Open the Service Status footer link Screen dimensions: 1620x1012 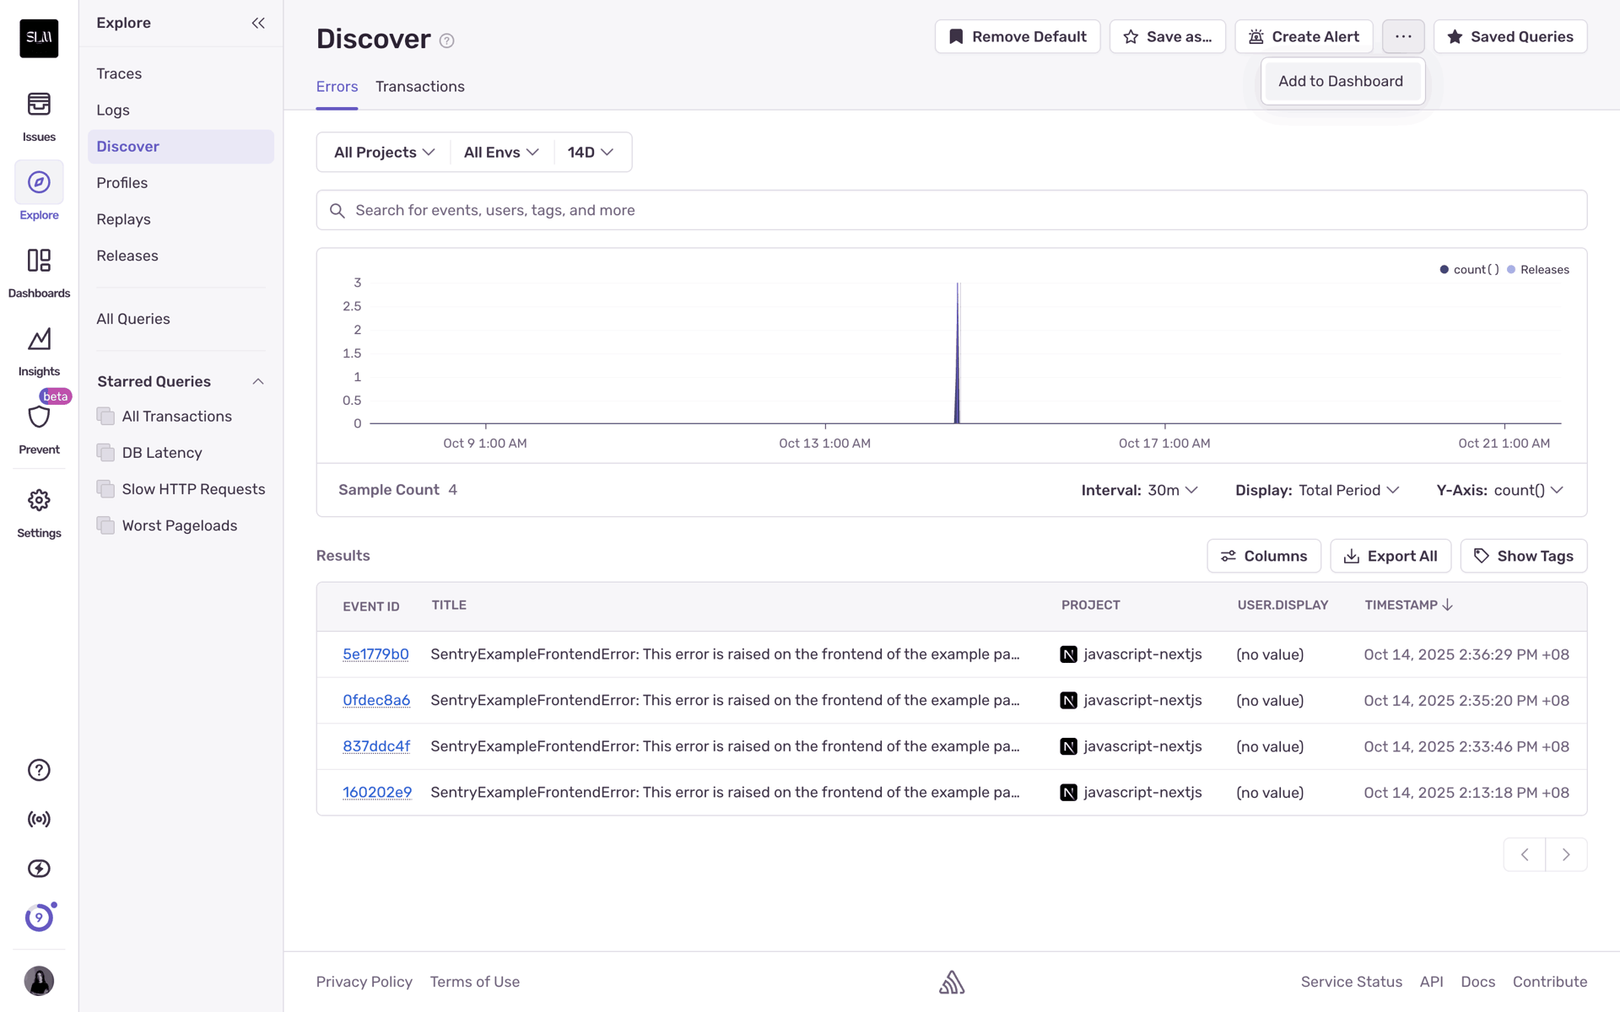click(x=1352, y=982)
